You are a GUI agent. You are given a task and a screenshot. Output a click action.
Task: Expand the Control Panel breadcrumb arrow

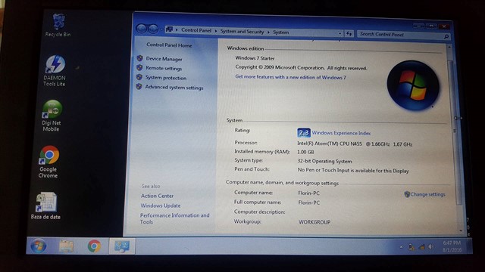tap(216, 31)
